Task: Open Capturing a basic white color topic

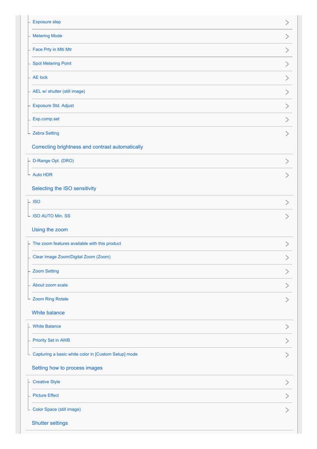Action: pyautogui.click(x=85, y=354)
